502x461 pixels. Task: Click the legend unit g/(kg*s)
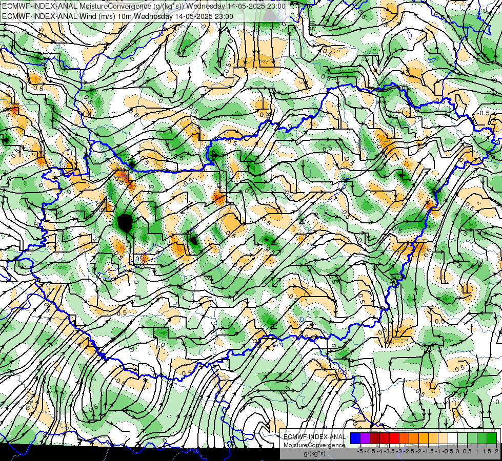314,454
